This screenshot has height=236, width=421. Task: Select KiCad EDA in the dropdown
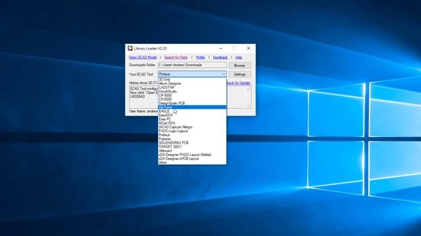[192, 123]
